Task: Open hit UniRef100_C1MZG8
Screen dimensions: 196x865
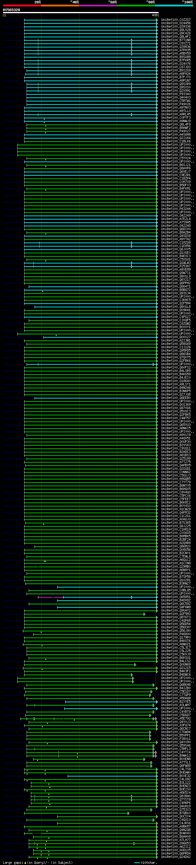Action: click(176, 242)
